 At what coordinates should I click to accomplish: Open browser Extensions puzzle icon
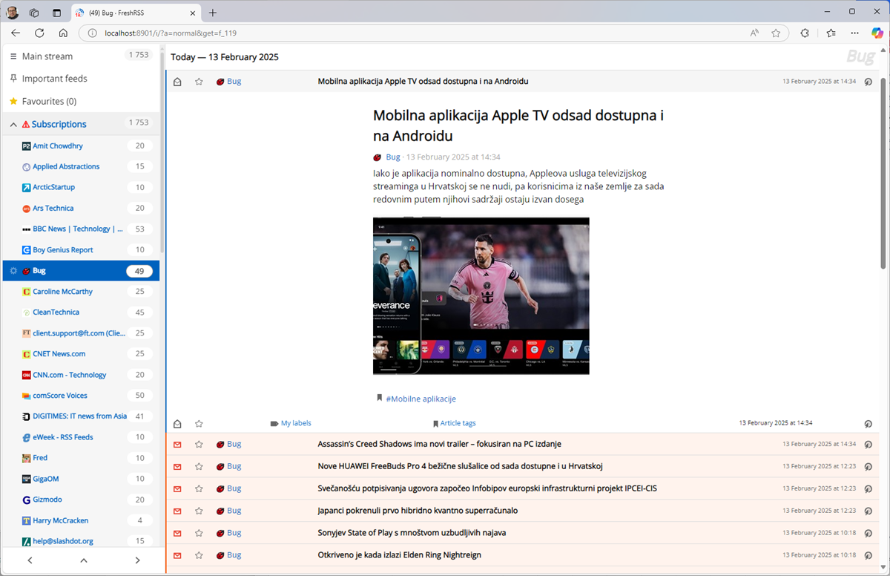pos(805,33)
